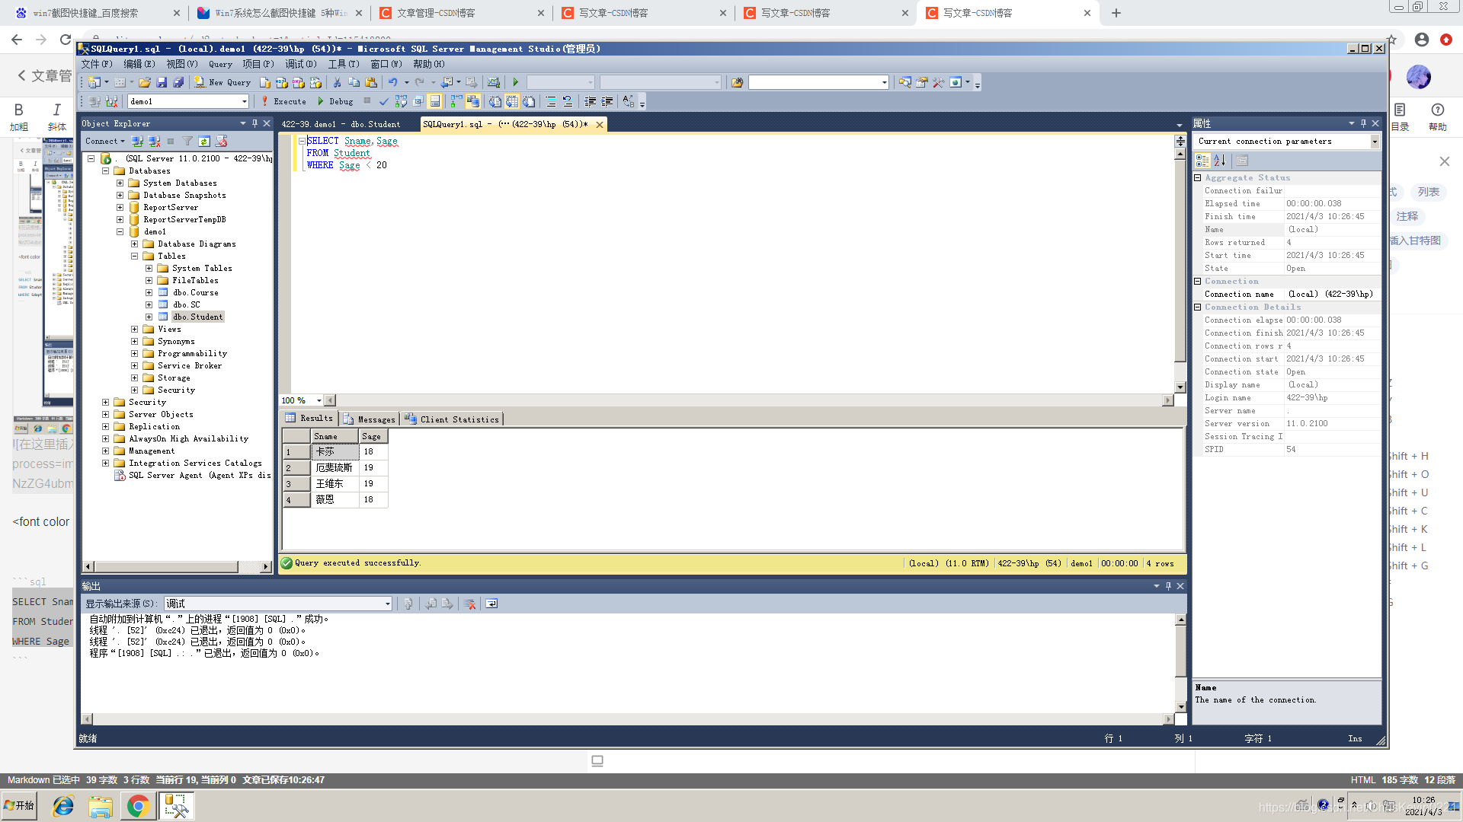1463x822 pixels.
Task: Save the query using the floppy disk icon
Action: tap(162, 82)
